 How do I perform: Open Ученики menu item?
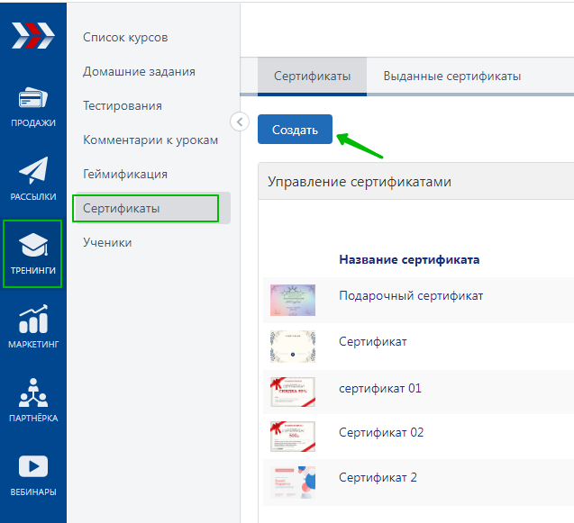[x=107, y=242]
